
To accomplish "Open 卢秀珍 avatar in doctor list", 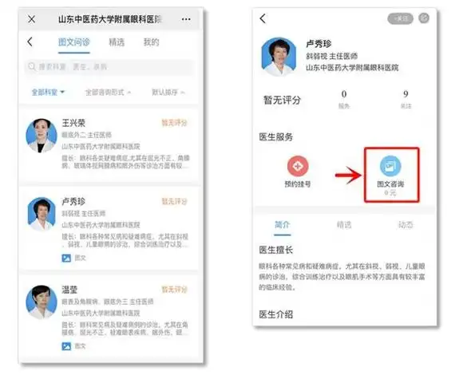I will 42,214.
